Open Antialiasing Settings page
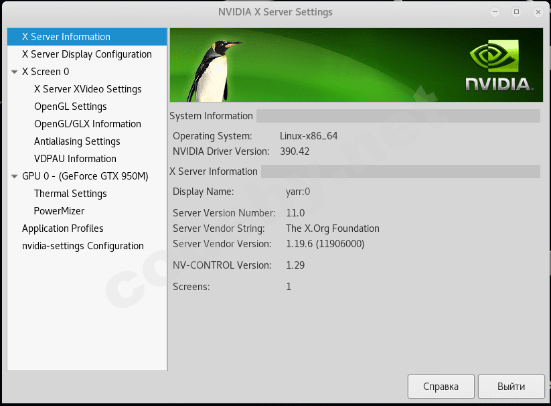 coord(77,141)
